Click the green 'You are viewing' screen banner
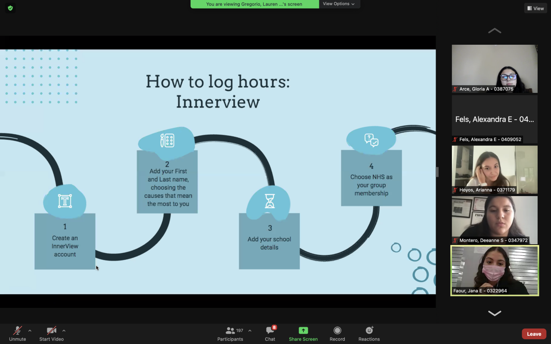The height and width of the screenshot is (344, 551). 254,4
